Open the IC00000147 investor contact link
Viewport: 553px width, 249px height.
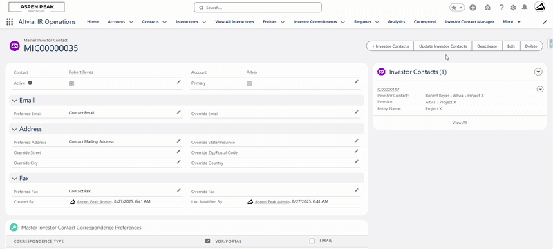pyautogui.click(x=388, y=90)
